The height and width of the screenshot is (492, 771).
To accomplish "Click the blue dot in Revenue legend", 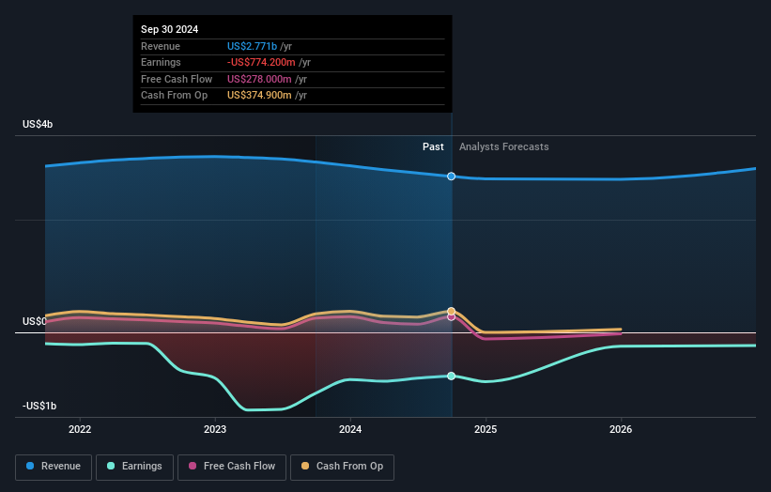I will 30,466.
